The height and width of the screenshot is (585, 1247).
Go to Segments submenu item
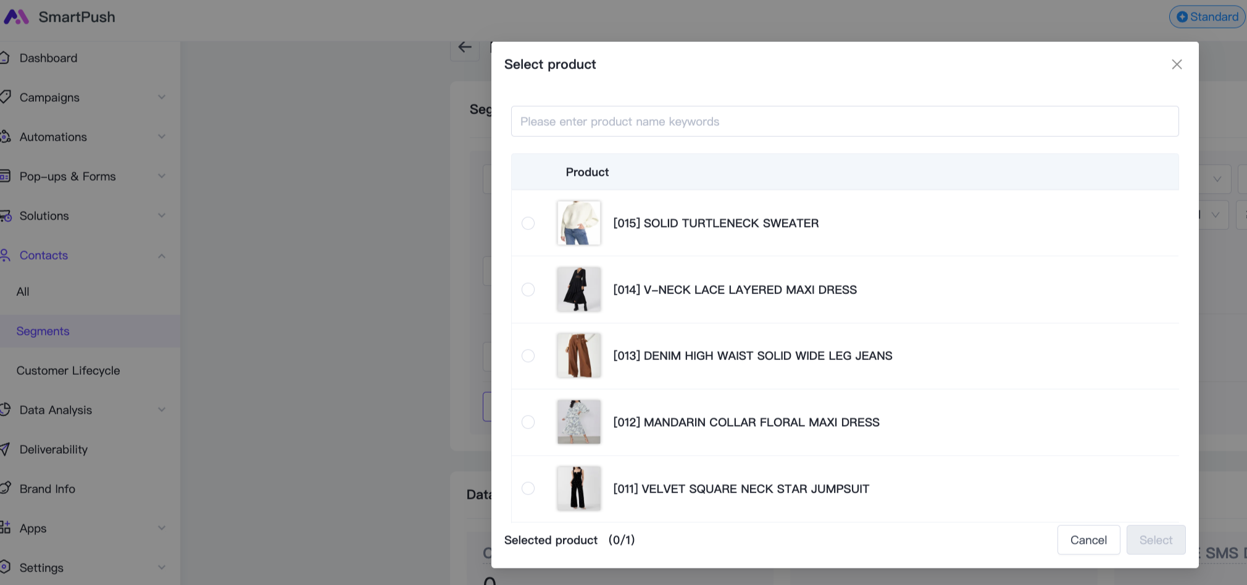click(90, 331)
